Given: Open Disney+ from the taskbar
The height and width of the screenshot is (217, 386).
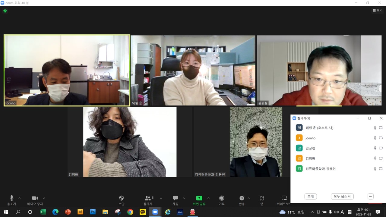Looking at the screenshot, I should pyautogui.click(x=180, y=212).
